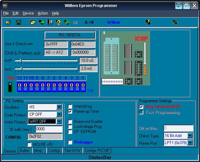The height and width of the screenshot is (162, 200).
Task: Click the erase chip toolbar icon
Action: pos(33,22)
